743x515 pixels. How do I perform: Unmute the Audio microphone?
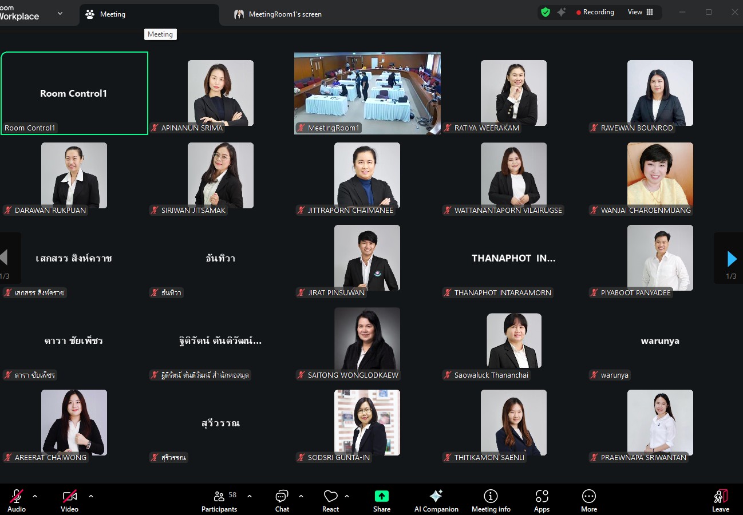pos(17,501)
